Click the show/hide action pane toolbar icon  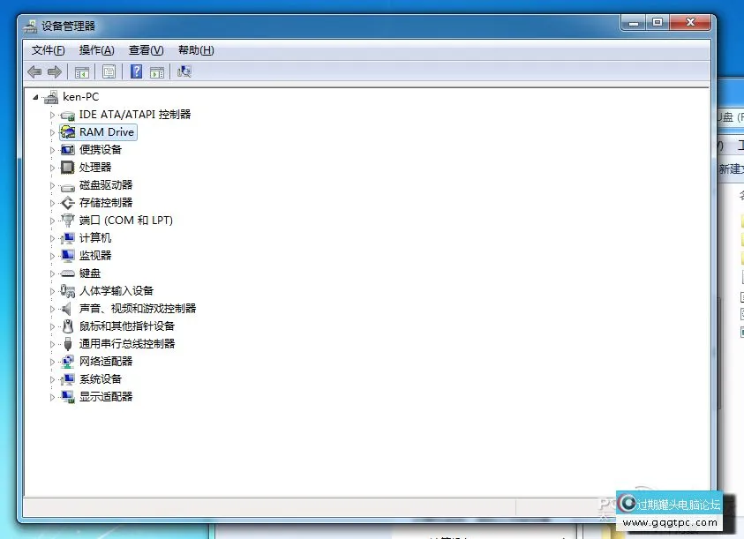coord(157,72)
